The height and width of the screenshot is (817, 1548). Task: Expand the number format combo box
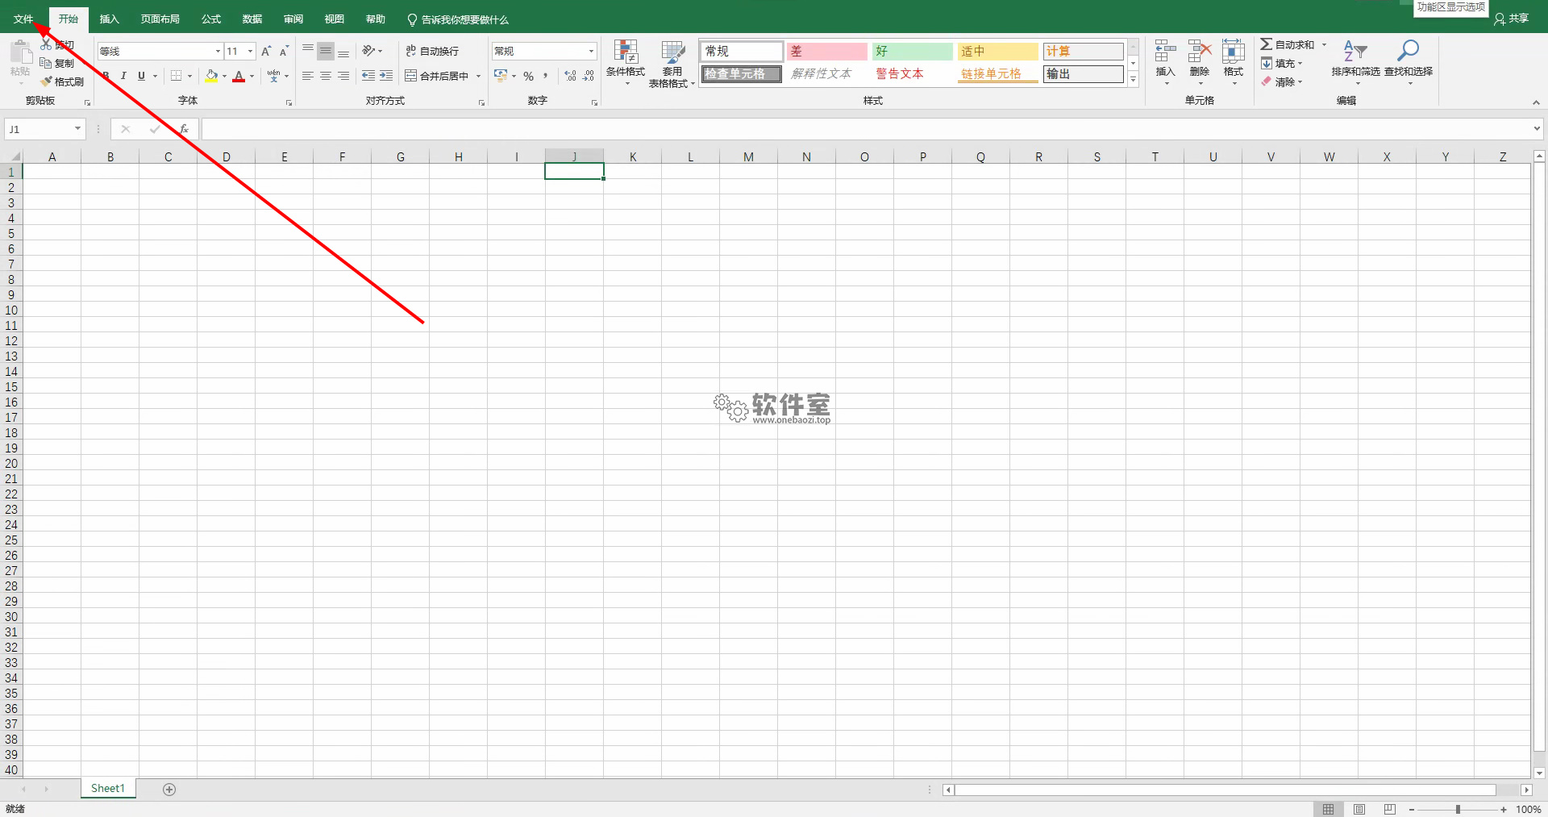click(x=591, y=51)
